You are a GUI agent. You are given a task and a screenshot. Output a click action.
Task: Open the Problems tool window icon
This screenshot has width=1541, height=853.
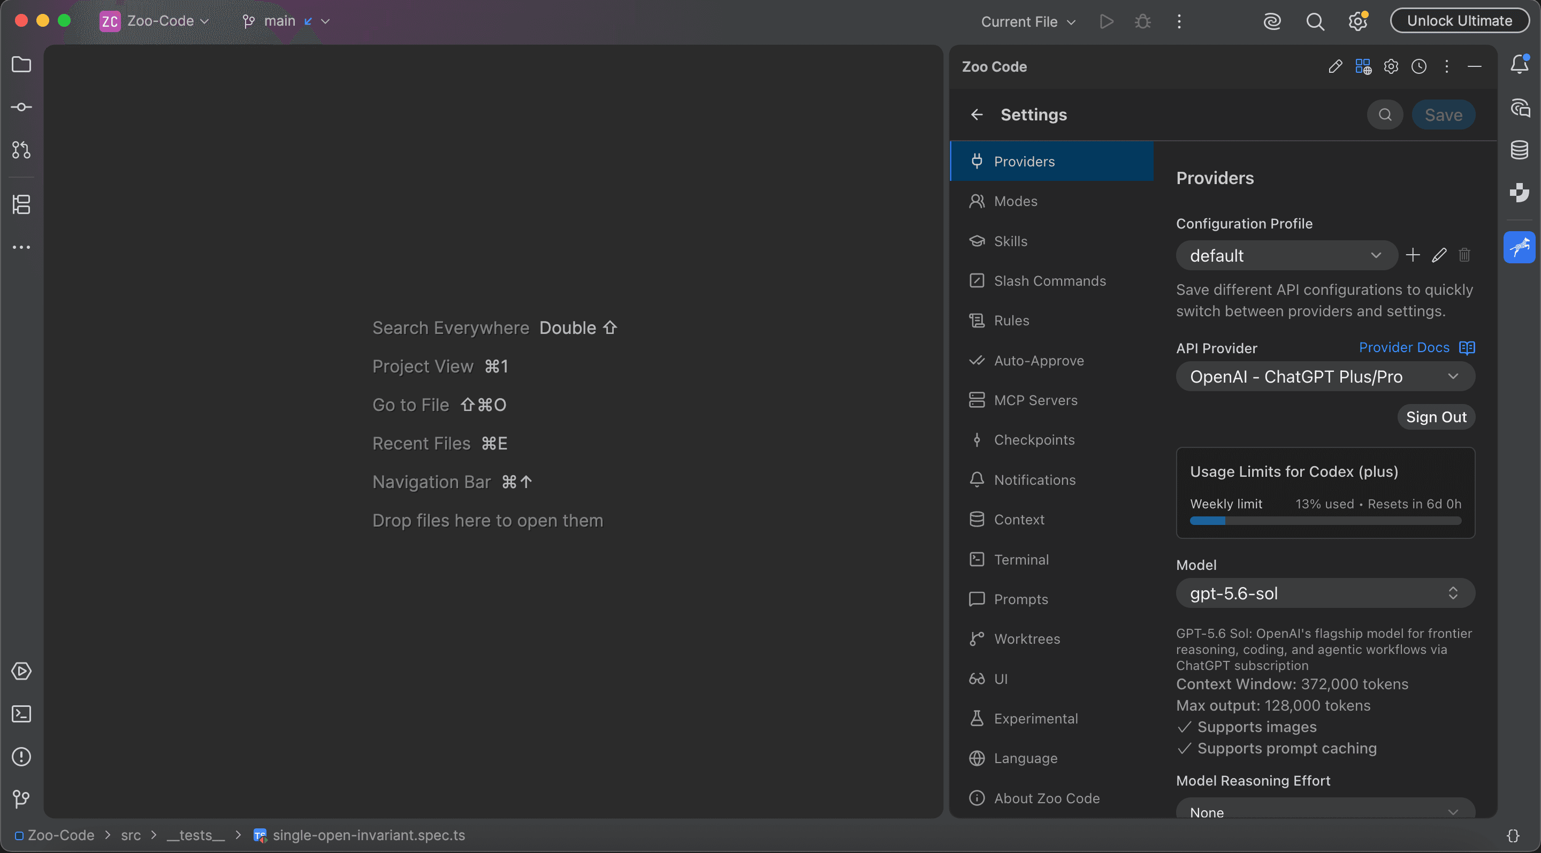tap(21, 757)
